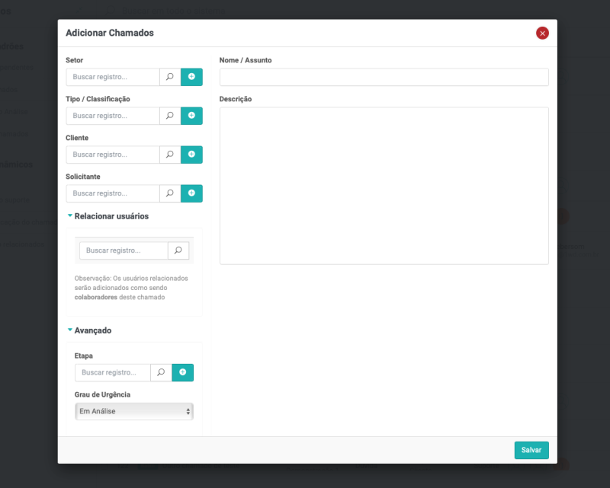Click the Etapa search input field
Viewport: 610px width, 488px height.
pos(113,372)
